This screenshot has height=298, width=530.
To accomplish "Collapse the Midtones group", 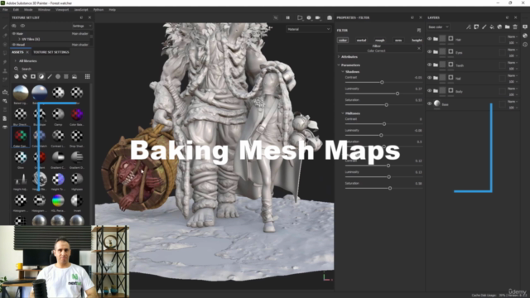I will point(343,113).
